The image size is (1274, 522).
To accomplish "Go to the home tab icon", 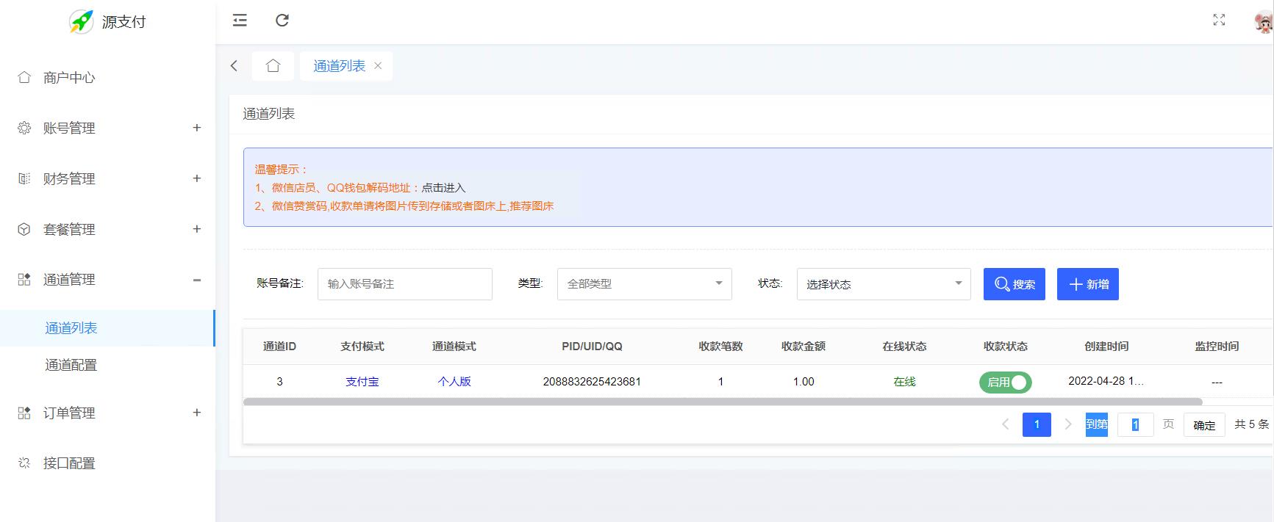I will tap(273, 66).
